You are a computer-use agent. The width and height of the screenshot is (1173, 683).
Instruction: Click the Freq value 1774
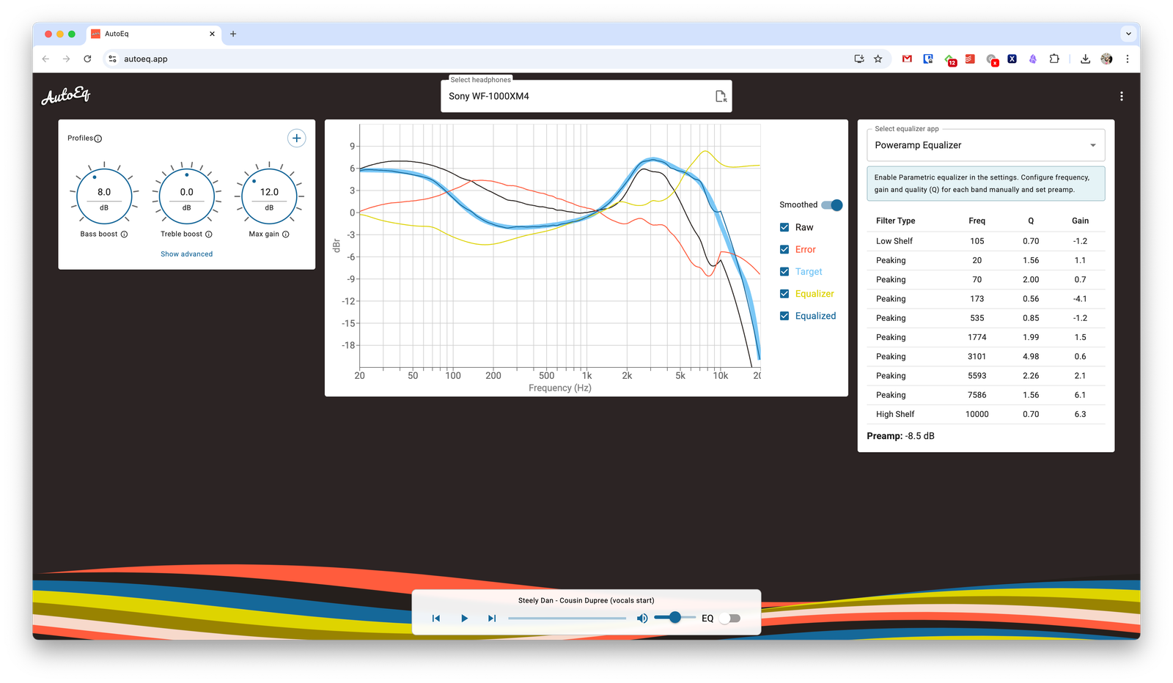(x=977, y=337)
